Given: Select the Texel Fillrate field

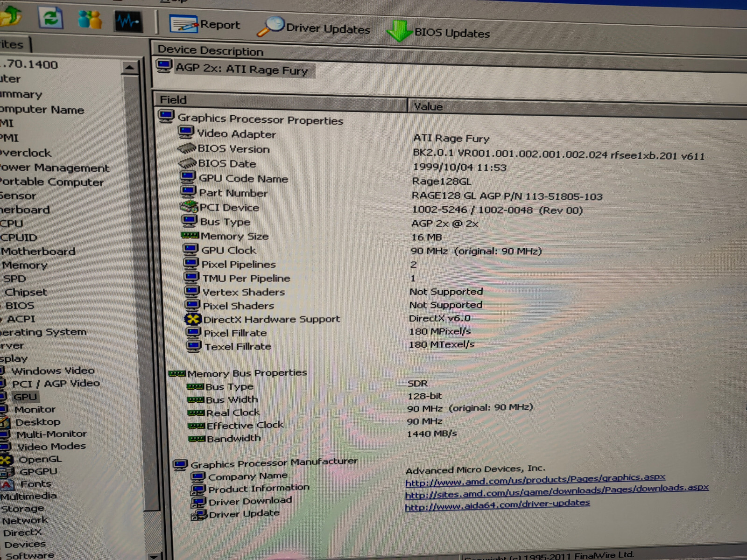Looking at the screenshot, I should click(x=238, y=346).
